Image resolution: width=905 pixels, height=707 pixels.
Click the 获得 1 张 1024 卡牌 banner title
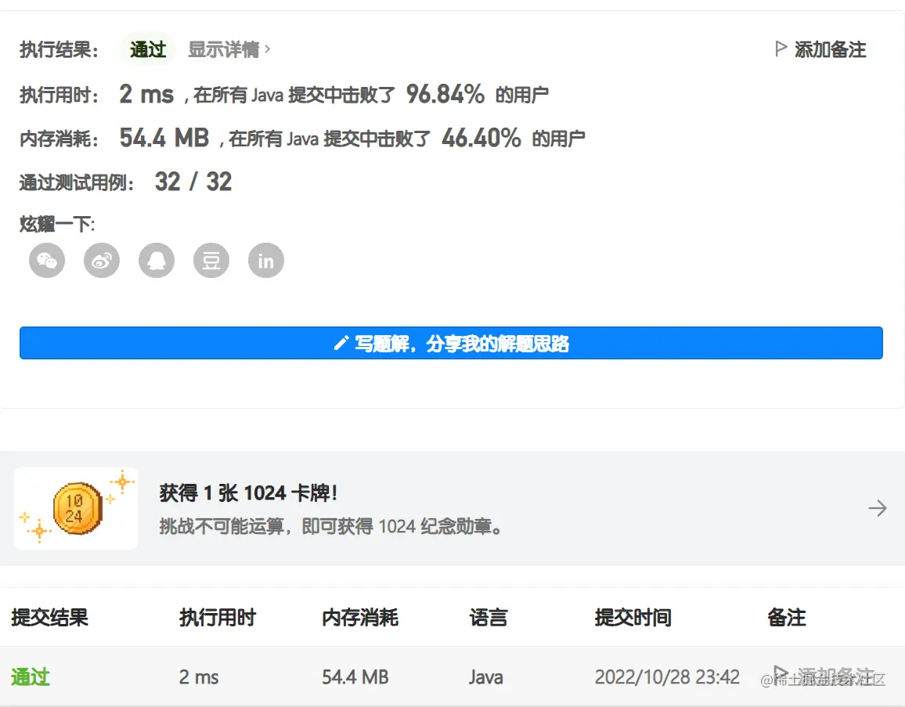point(248,493)
